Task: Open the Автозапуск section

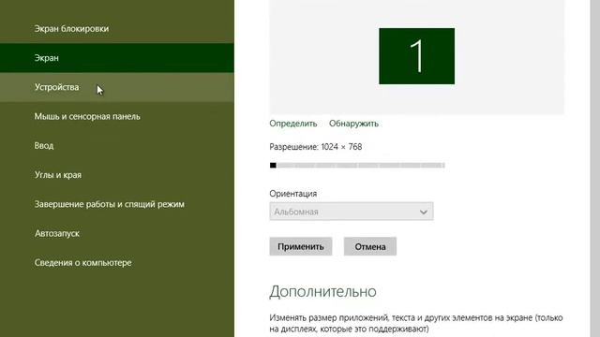Action: click(116, 233)
